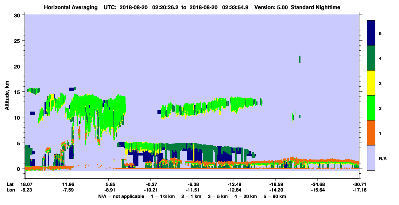Click the longitude value -17.16

pos(359,190)
